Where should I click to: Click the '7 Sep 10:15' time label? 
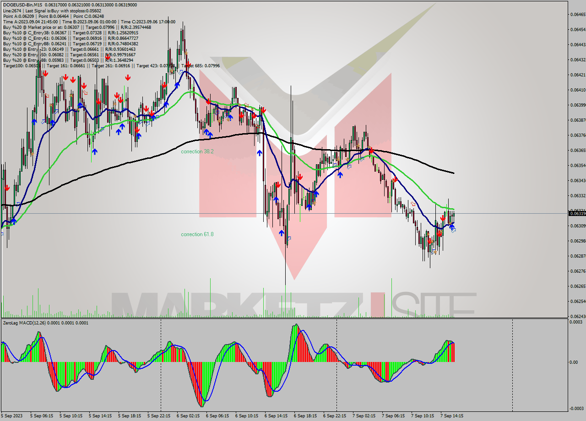pos(423,416)
